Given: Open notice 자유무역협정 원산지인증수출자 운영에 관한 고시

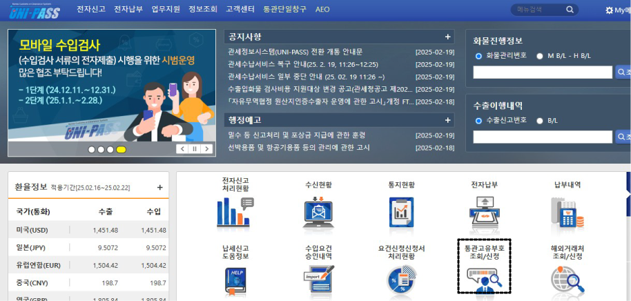Looking at the screenshot, I should point(320,101).
